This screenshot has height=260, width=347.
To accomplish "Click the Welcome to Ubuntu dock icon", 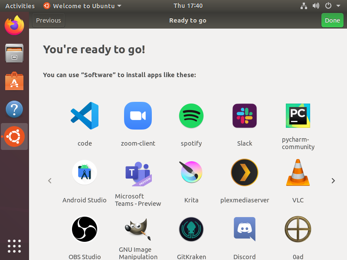I will (x=14, y=136).
